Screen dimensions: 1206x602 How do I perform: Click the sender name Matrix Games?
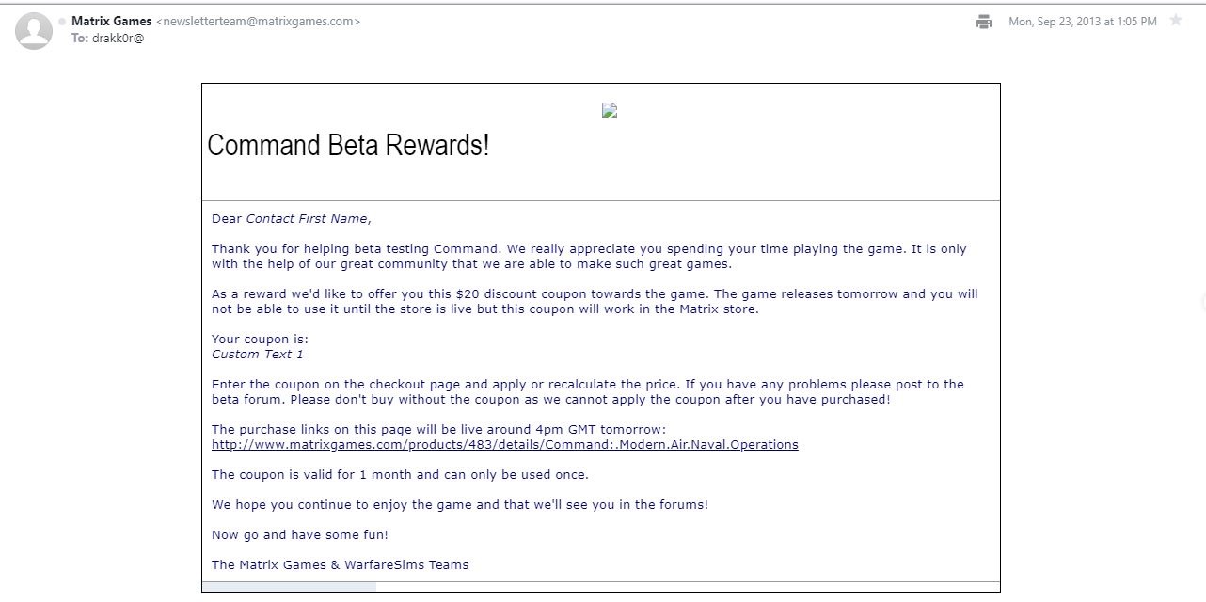tap(111, 22)
